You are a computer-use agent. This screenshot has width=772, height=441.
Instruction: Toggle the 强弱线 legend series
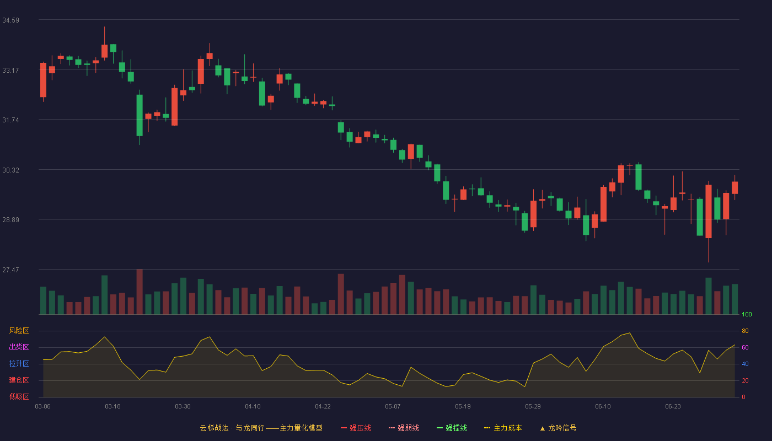[x=404, y=428]
